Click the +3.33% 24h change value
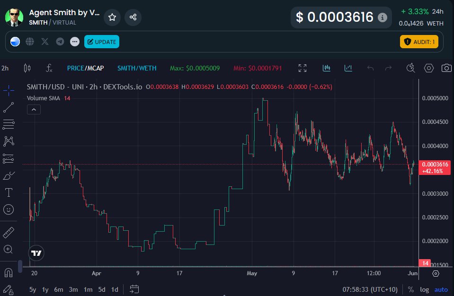 (x=415, y=11)
